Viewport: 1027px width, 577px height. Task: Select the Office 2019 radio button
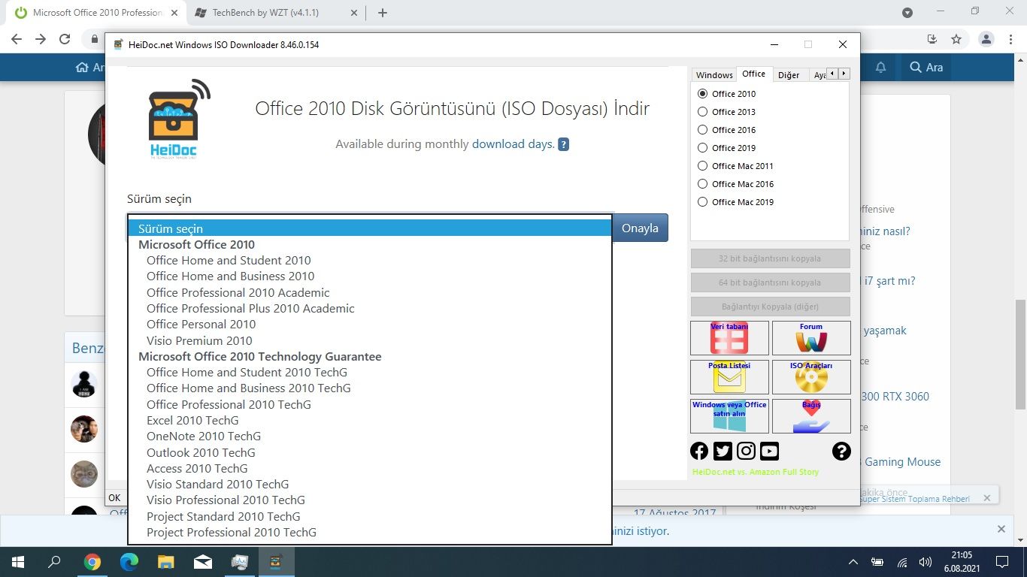tap(703, 148)
